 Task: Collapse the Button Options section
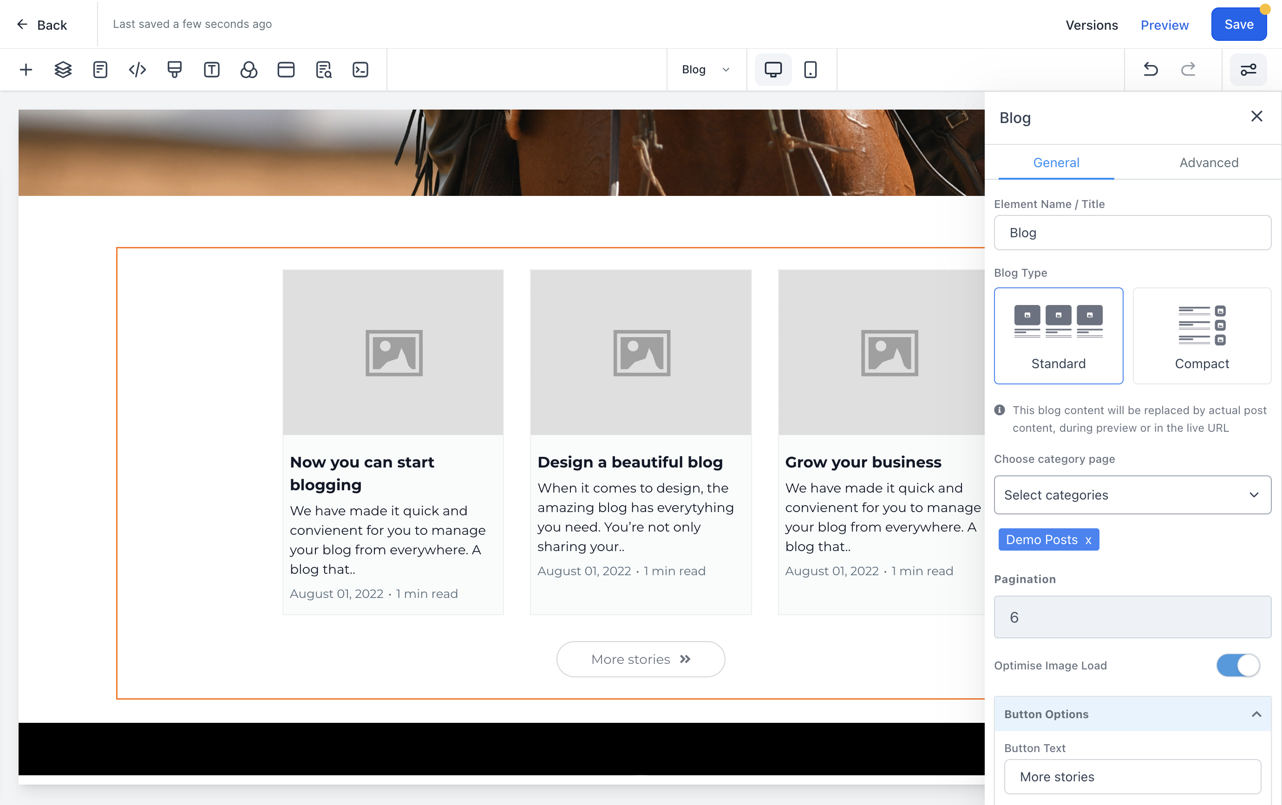pyautogui.click(x=1132, y=714)
